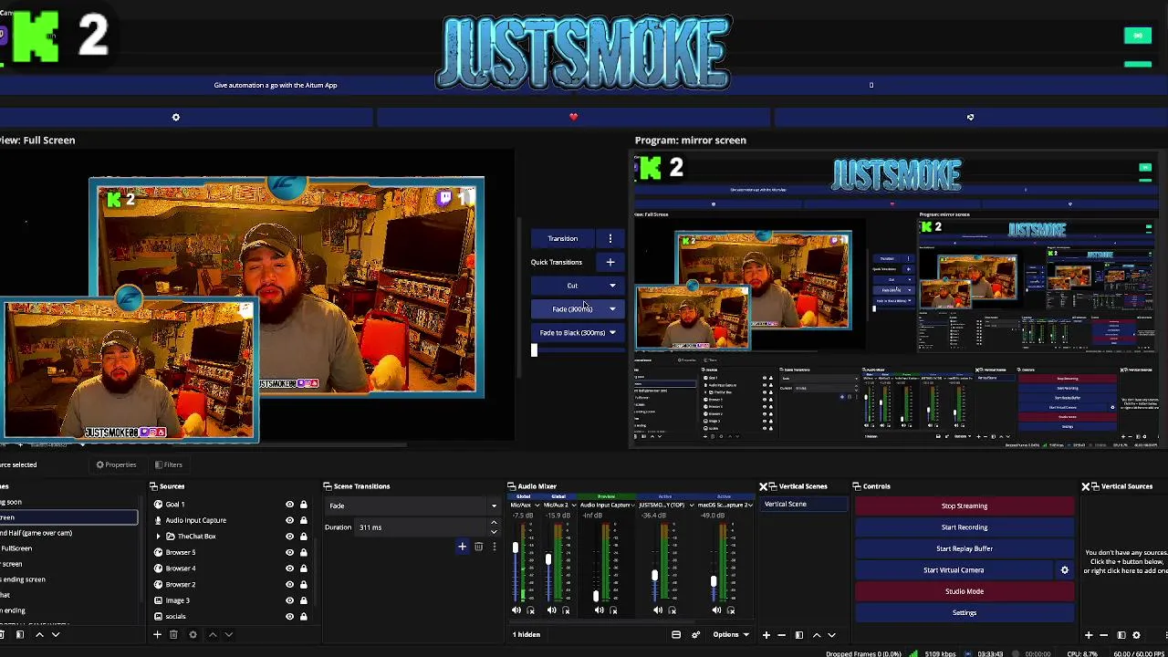This screenshot has width=1168, height=657.
Task: Click the gear icon in Aitum bar
Action: [x=176, y=117]
